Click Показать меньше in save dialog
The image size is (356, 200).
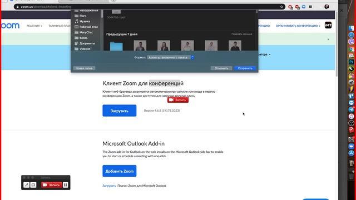241,34
